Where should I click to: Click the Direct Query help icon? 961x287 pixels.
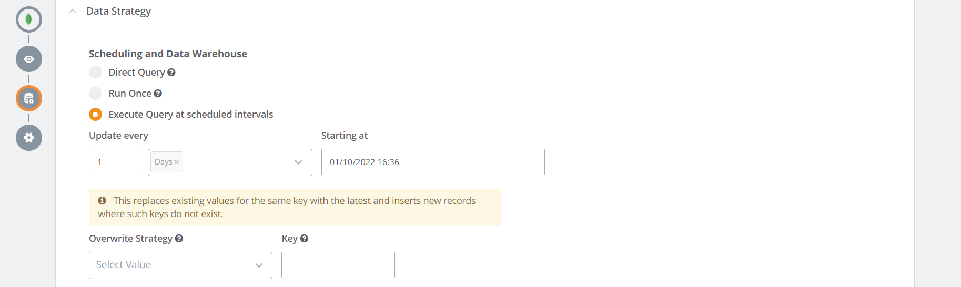(x=171, y=73)
